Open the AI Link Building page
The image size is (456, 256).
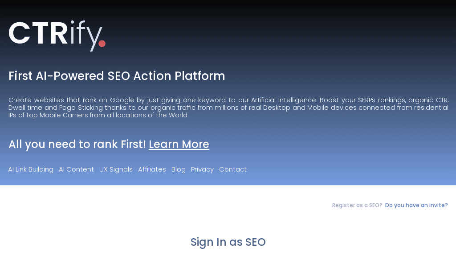[x=30, y=169]
